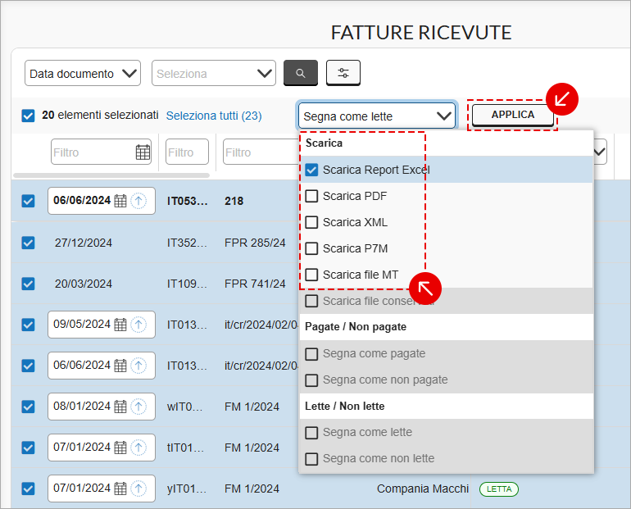The height and width of the screenshot is (509, 631).
Task: Expand the Data documento dropdown
Action: coord(83,73)
